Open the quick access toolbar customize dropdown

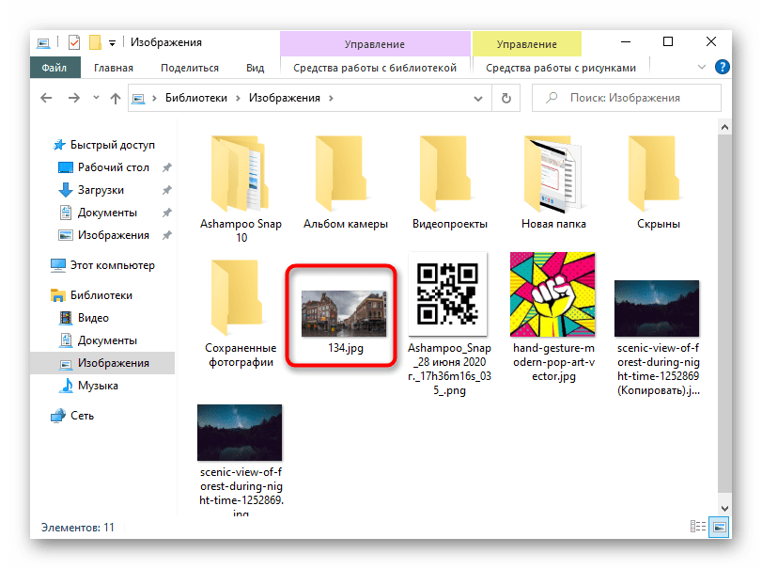[x=112, y=42]
